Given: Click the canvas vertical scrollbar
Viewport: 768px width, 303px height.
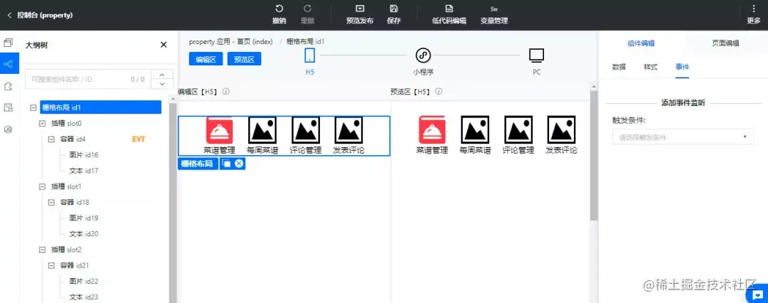Looking at the screenshot, I should pos(594,156).
